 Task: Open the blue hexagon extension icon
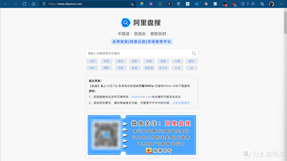pos(197,4)
